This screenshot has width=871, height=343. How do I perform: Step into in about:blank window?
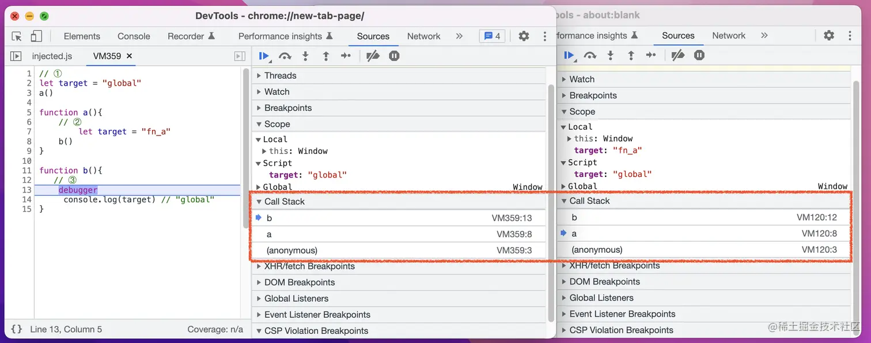611,55
